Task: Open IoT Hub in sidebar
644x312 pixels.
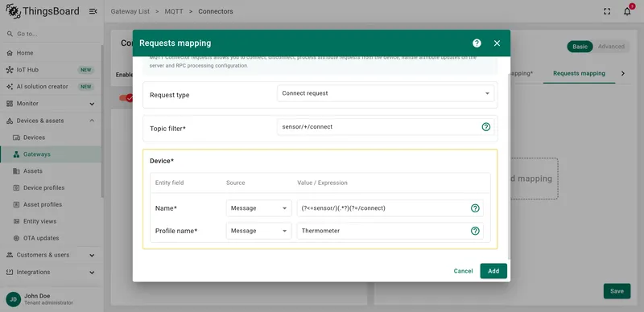Action: point(52,70)
